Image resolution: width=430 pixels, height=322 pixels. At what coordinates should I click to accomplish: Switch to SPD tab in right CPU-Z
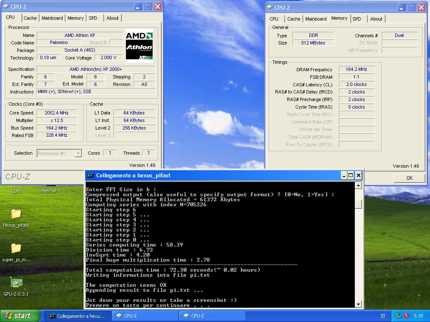click(357, 19)
